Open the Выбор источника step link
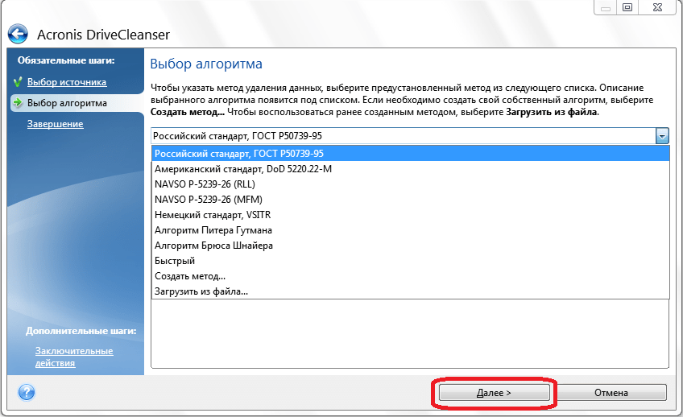The width and height of the screenshot is (683, 417). click(x=67, y=82)
